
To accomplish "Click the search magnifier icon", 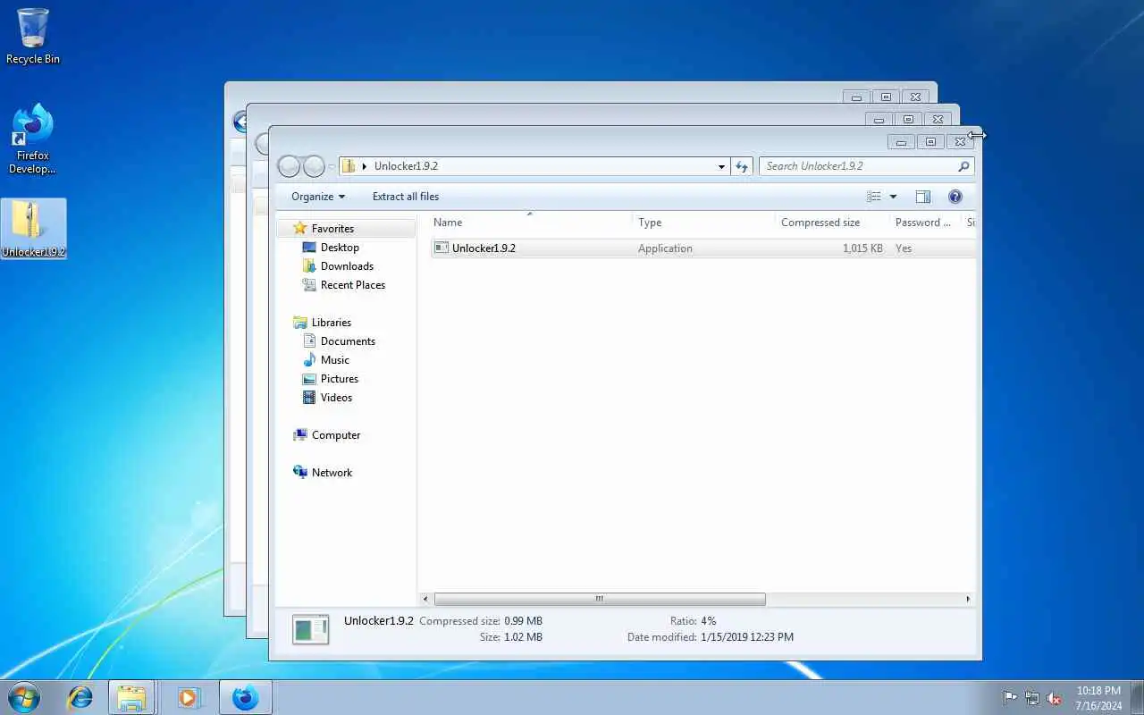I will coord(963,166).
